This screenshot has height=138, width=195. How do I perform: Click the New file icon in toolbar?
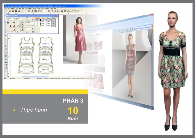pos(7,11)
